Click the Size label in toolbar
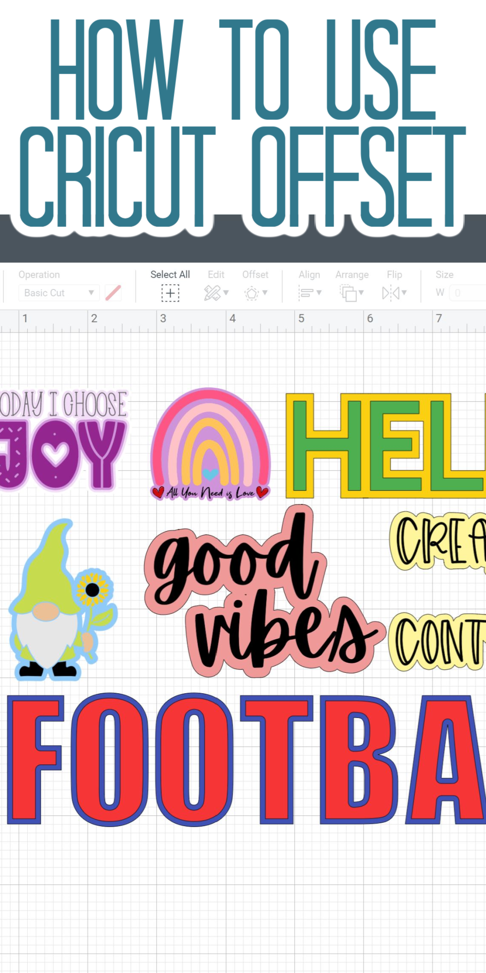 [444, 274]
